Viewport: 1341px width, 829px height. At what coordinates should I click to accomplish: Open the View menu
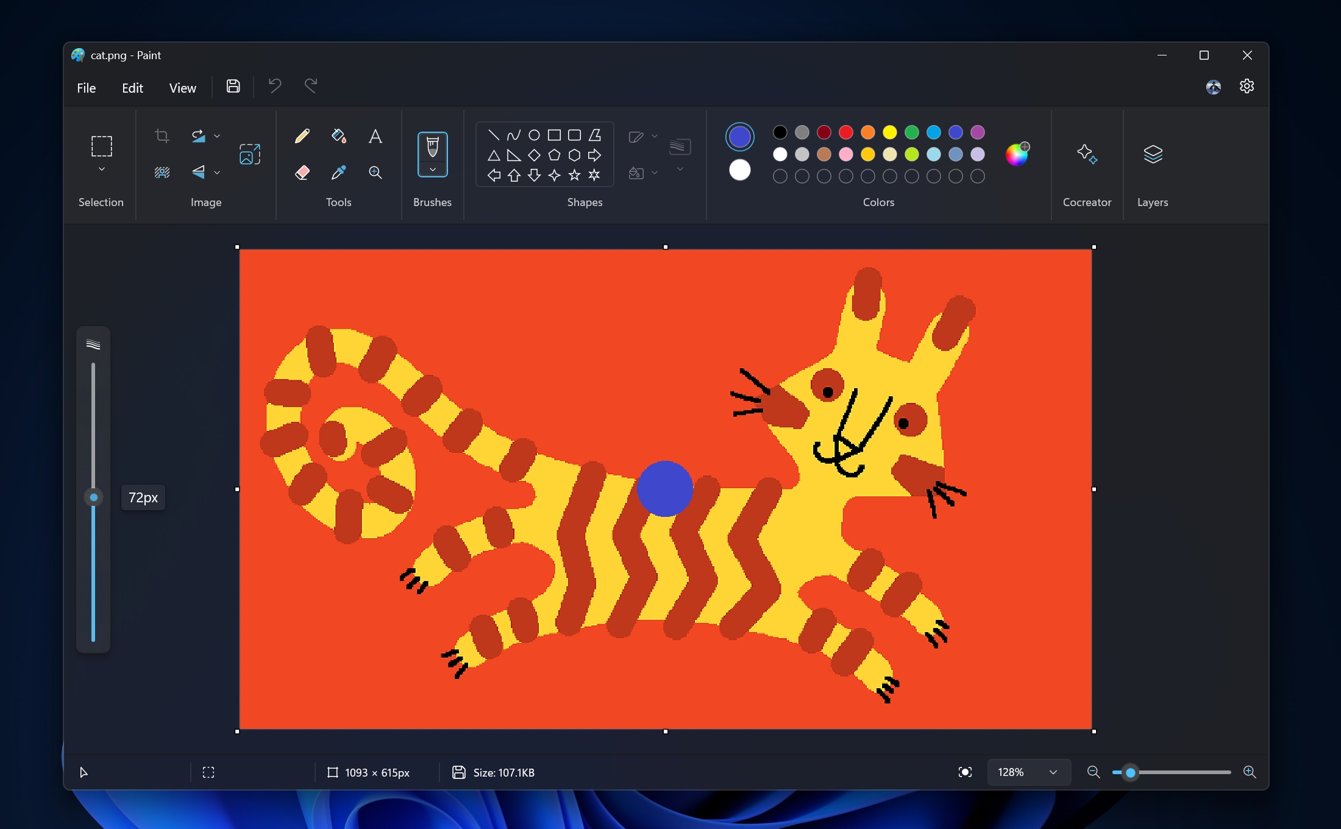pos(182,87)
